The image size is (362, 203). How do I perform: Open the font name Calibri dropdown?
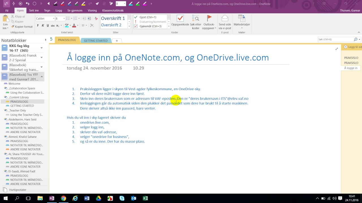(53, 18)
